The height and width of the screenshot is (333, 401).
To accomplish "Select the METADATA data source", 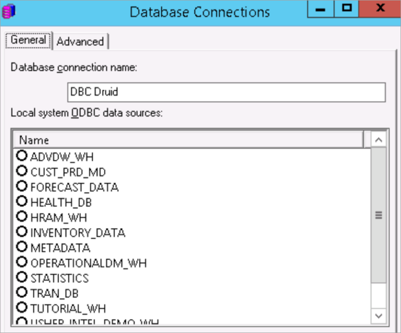I will click(22, 247).
